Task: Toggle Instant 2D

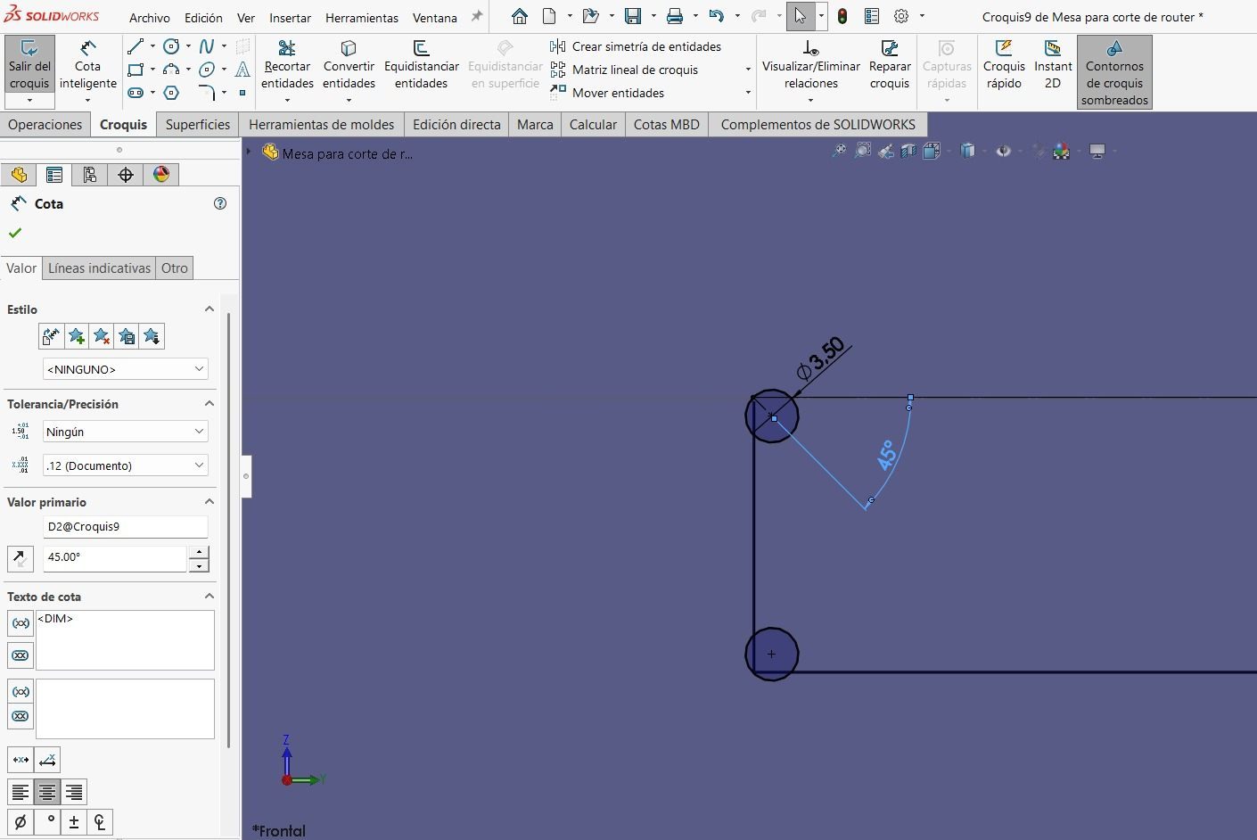Action: (1053, 64)
